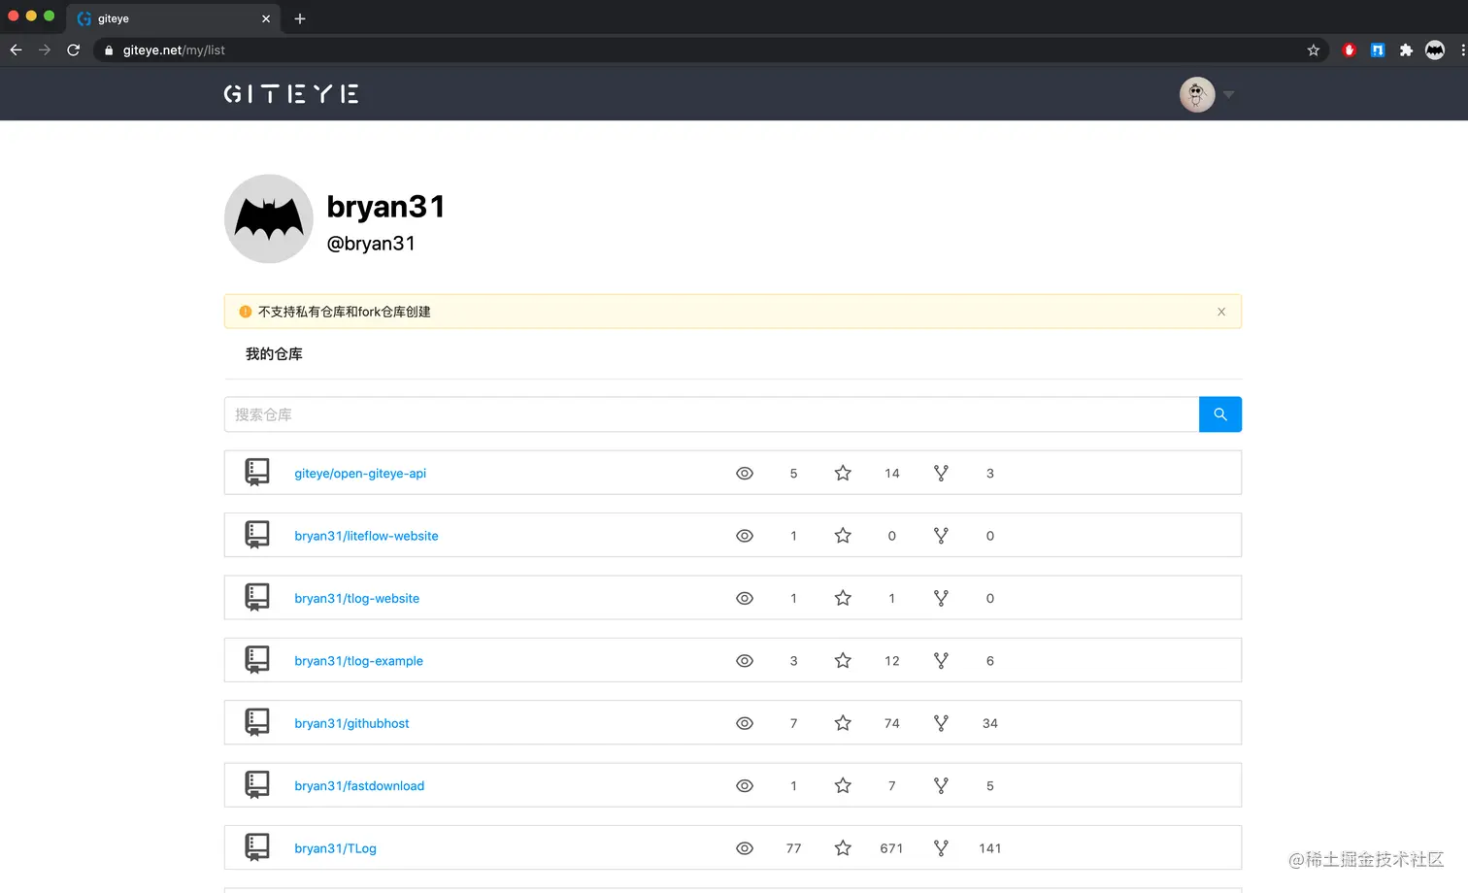1468x893 pixels.
Task: Open the user avatar in header
Action: click(x=1197, y=94)
